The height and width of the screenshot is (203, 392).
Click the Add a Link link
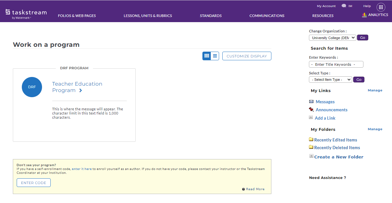pos(325,118)
